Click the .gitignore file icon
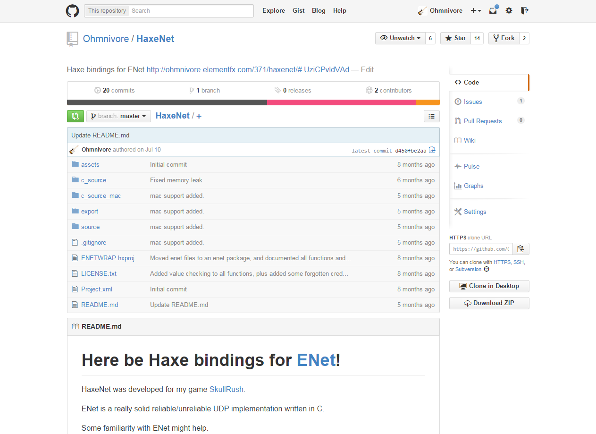 point(75,242)
